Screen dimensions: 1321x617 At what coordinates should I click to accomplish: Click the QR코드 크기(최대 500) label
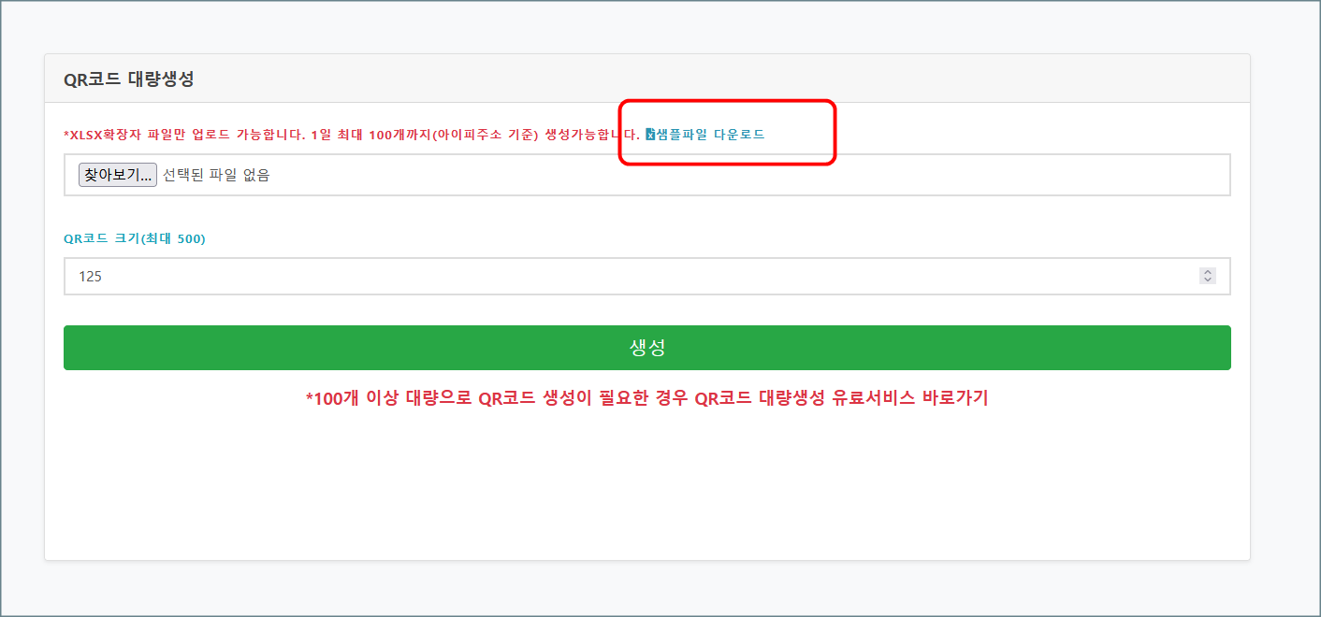(135, 238)
